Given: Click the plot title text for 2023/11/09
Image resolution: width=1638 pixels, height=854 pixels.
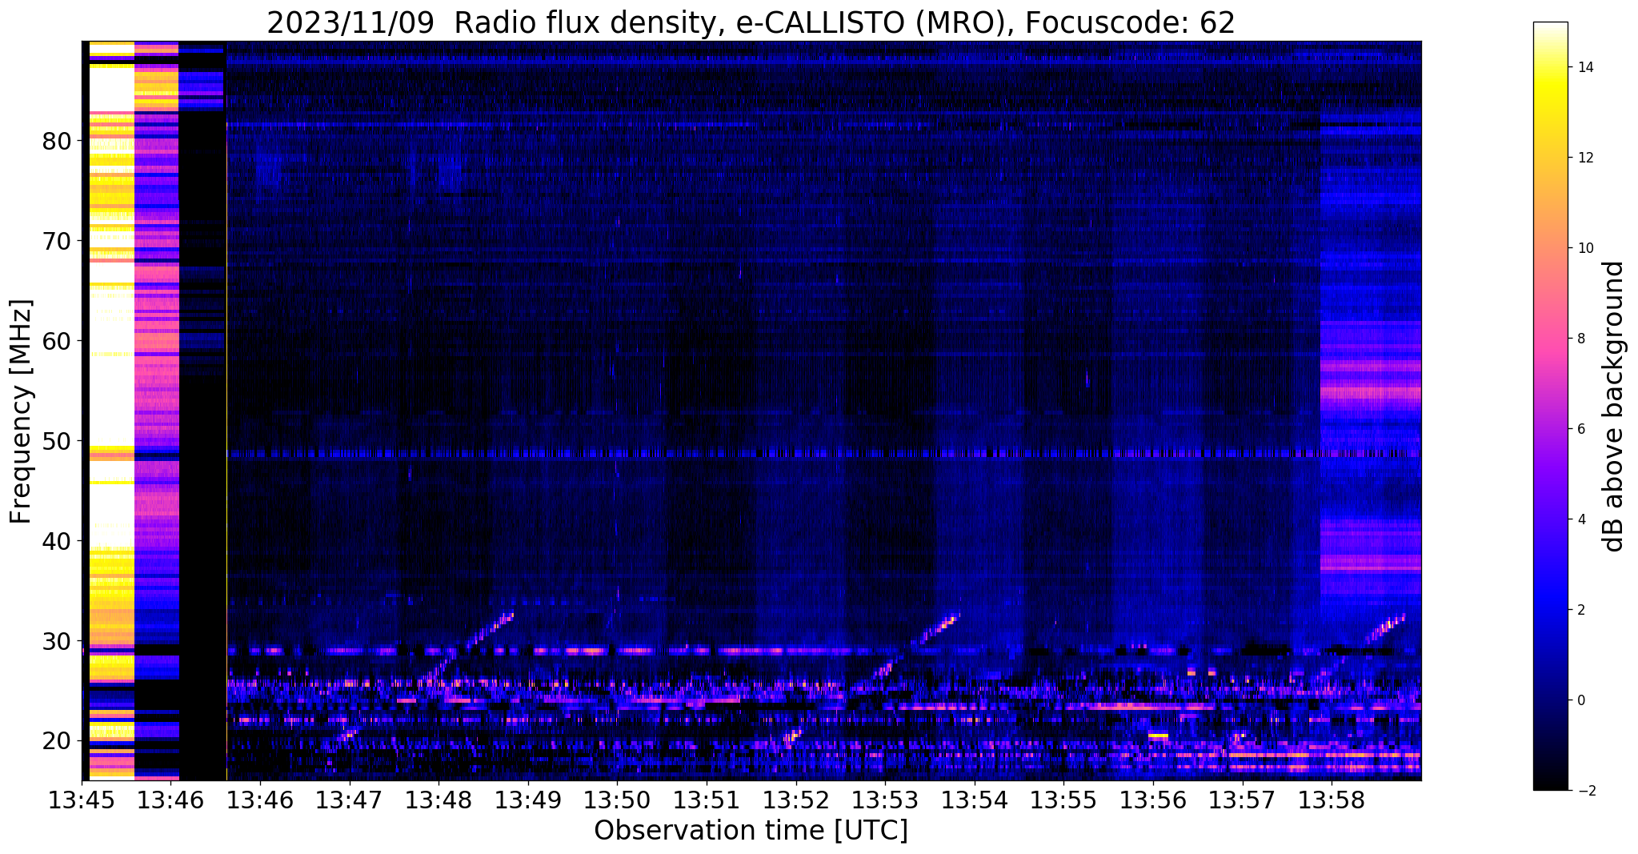Looking at the screenshot, I should coord(751,23).
